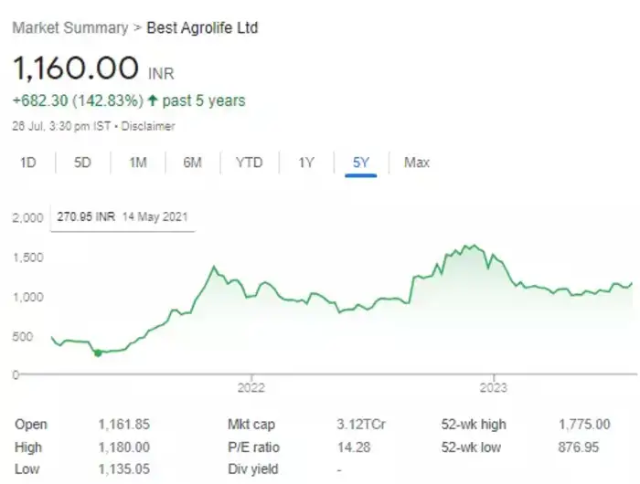Select the 1D time range tab
The width and height of the screenshot is (640, 484).
click(x=28, y=163)
